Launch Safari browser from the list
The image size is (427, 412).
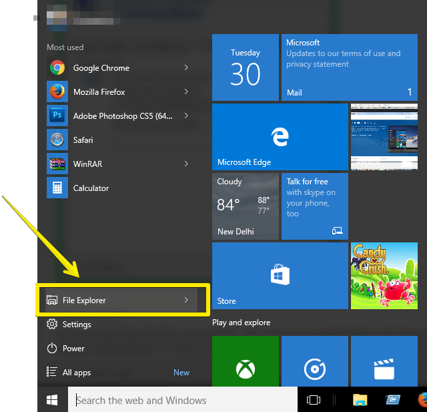pyautogui.click(x=121, y=140)
